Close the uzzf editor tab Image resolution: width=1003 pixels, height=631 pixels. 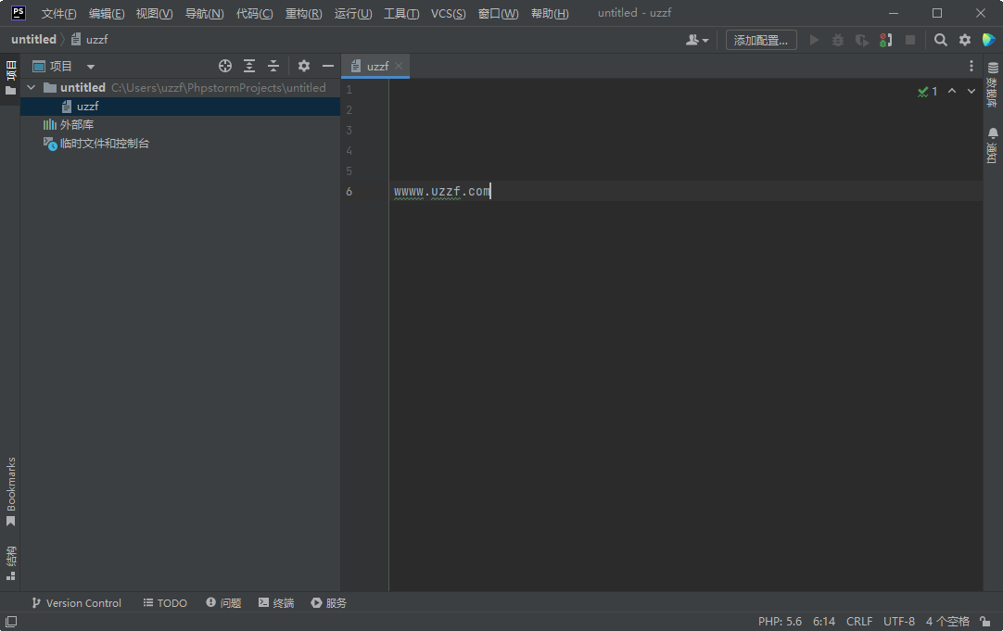[399, 66]
